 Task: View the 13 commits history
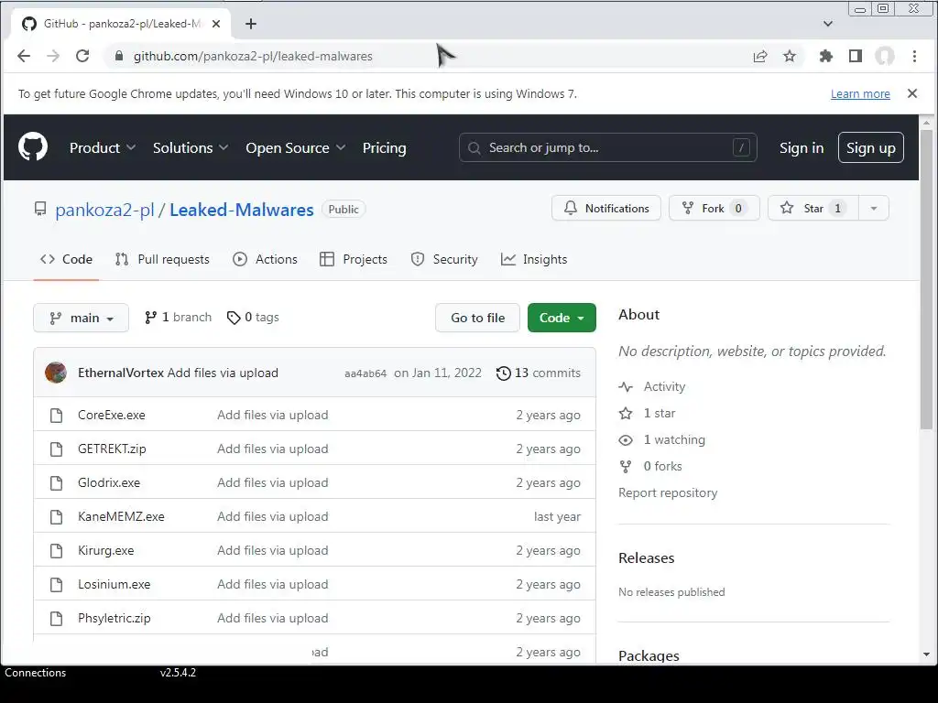pyautogui.click(x=539, y=373)
